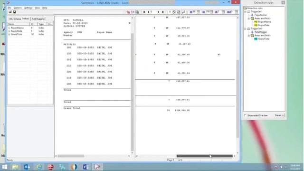The height and width of the screenshot is (171, 304).
Task: Click the red icon left of the navigation arrows
Action: point(128,12)
